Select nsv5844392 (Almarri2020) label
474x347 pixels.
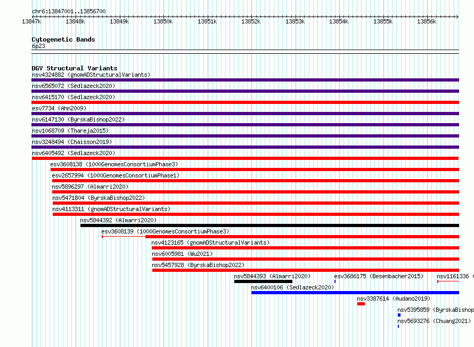[118, 220]
